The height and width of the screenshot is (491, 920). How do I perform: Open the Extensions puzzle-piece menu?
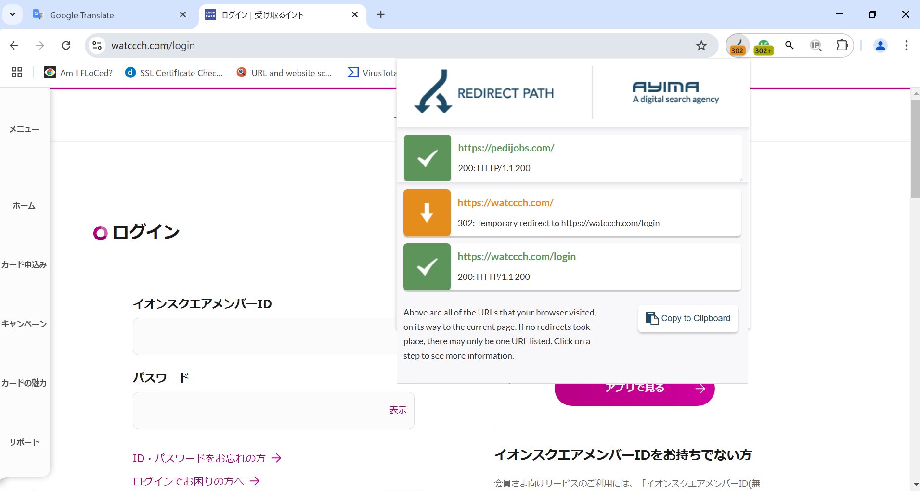point(842,45)
